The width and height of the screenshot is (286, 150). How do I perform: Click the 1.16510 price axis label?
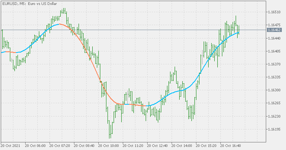pyautogui.click(x=274, y=12)
